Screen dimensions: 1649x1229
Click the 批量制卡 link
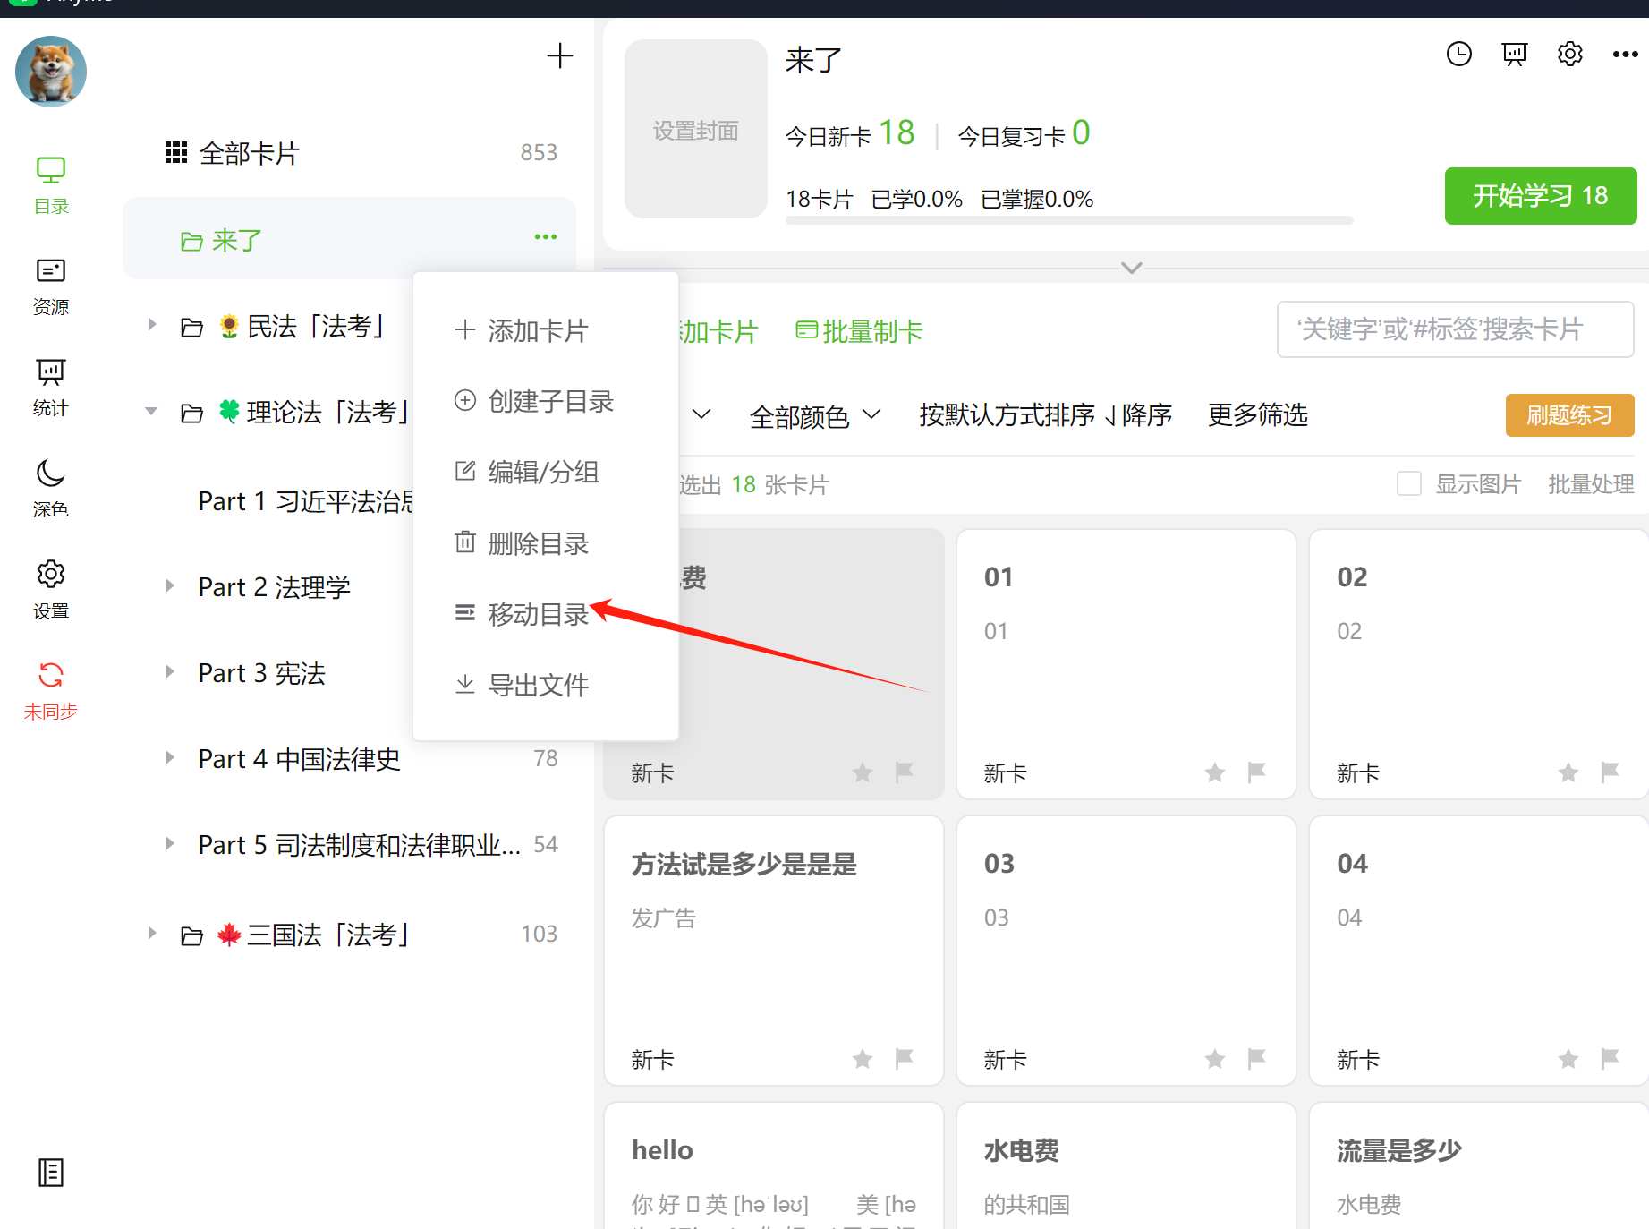(860, 331)
